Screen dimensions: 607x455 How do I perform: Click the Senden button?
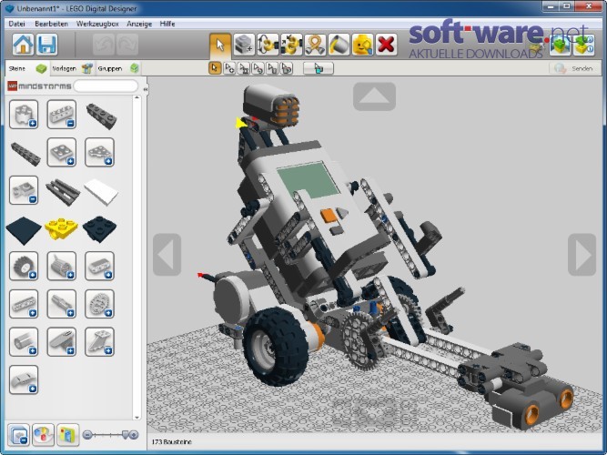(574, 68)
